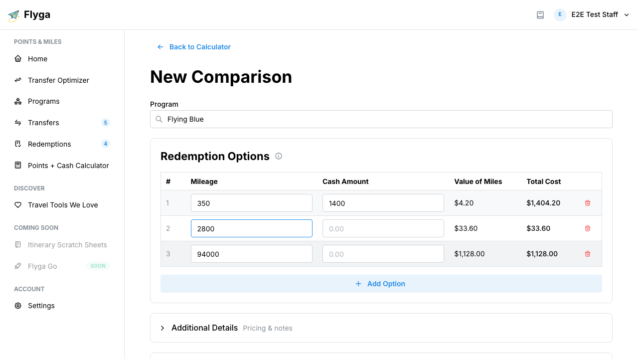Click the $33.60 value of miles cell
The width and height of the screenshot is (638, 359).
click(466, 228)
